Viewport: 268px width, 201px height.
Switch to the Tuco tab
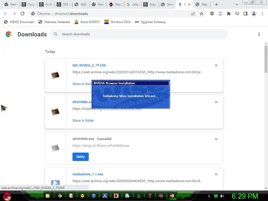(28, 4)
